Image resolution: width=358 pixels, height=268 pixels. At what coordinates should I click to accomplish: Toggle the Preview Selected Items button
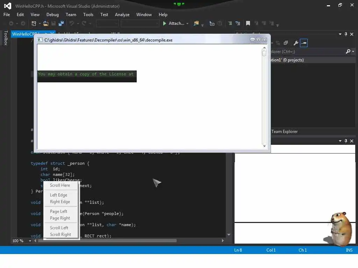point(304,43)
